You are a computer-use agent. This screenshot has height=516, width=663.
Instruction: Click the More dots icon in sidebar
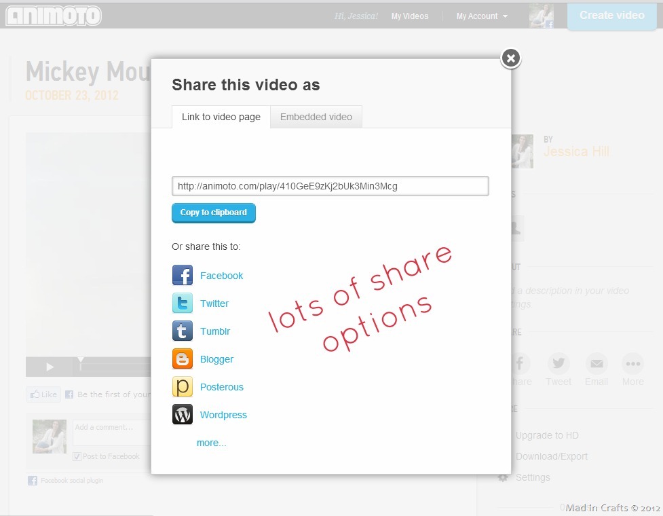click(x=633, y=363)
